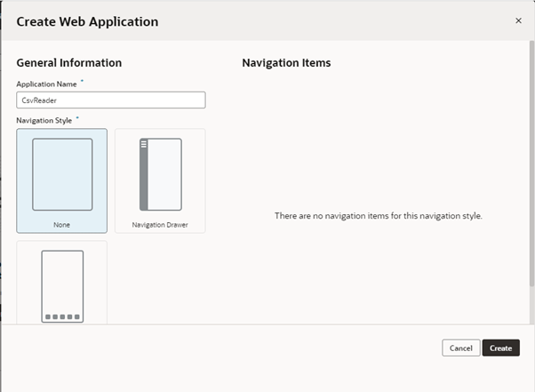Click the 'None' caption text
Image resolution: width=535 pixels, height=392 pixels.
coord(61,225)
